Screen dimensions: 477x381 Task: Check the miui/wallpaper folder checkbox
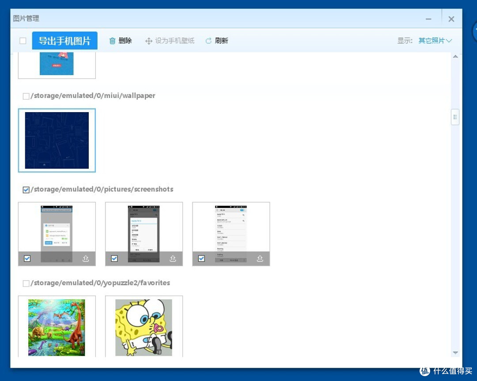26,96
